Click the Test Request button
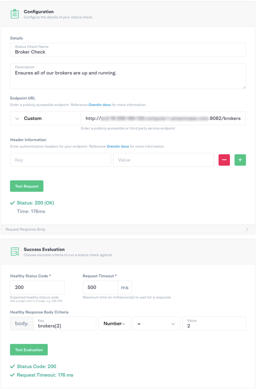The image size is (256, 390). click(x=26, y=186)
